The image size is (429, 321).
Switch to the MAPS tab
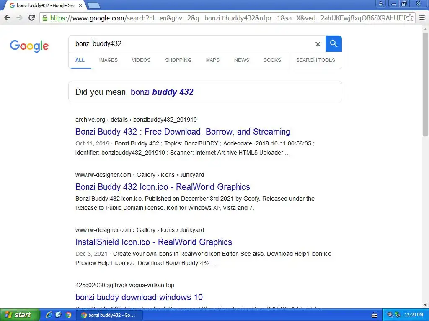click(x=212, y=60)
